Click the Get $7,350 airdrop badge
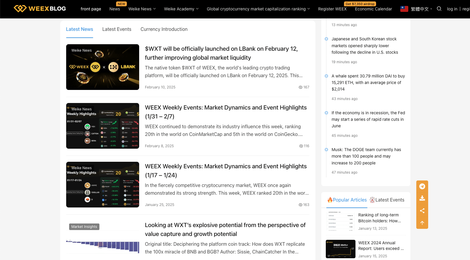This screenshot has width=470, height=260. click(360, 4)
